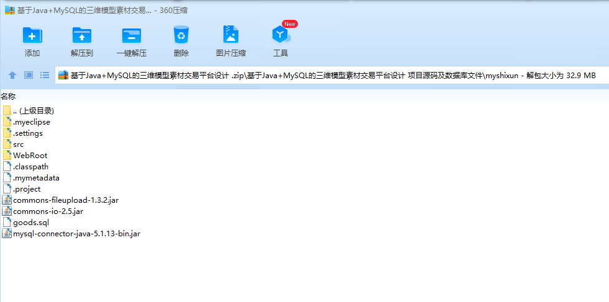The width and height of the screenshot is (609, 302).
Task: Open the 工具 (Tools) icon with New badge
Action: 281,35
